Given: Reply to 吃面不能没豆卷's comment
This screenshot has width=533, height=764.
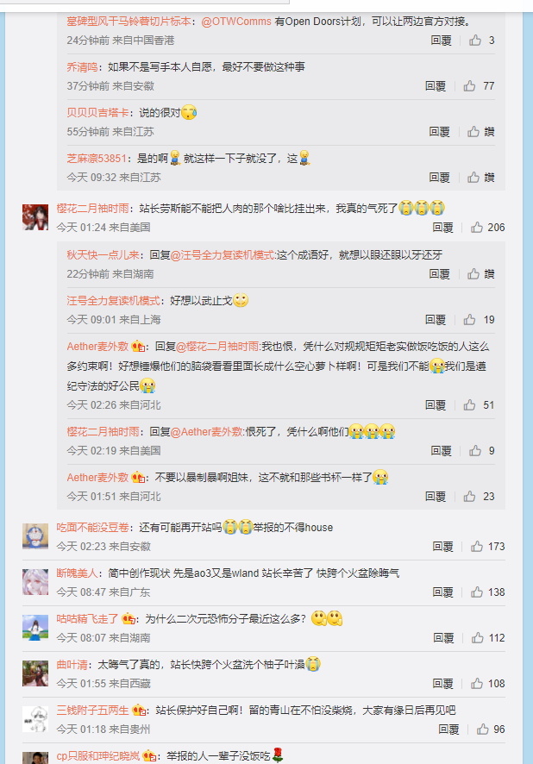Looking at the screenshot, I should click(x=442, y=547).
